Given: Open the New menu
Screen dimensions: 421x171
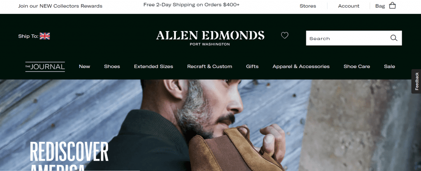Looking at the screenshot, I should click(84, 66).
